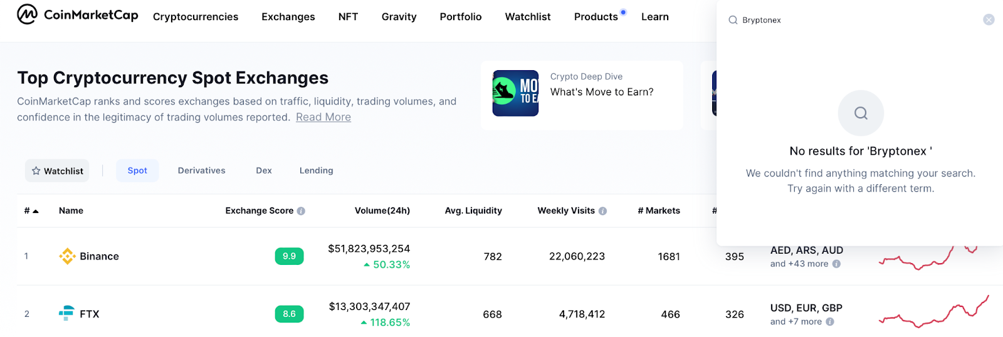Click Binance's 9.9 score badge

tap(289, 256)
